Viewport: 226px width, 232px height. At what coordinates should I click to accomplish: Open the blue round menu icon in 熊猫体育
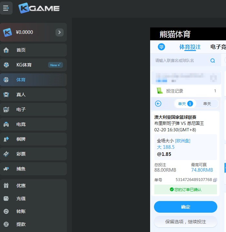point(161,47)
